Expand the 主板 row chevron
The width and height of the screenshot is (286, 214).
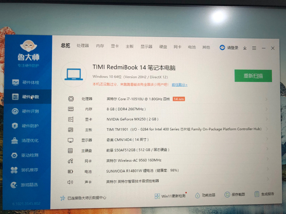267,129
